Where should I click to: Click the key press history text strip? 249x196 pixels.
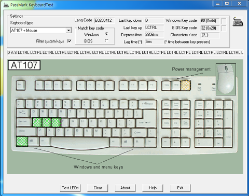[x=125, y=52]
